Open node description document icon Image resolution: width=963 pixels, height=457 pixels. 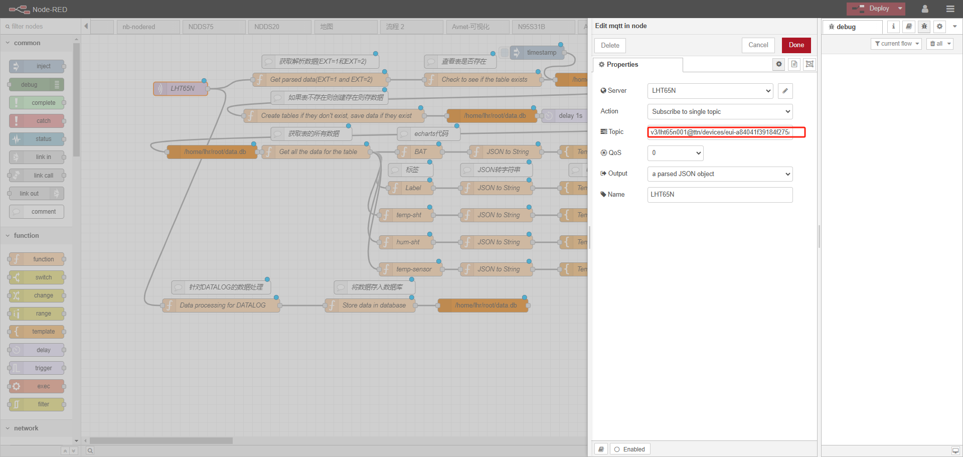(794, 64)
